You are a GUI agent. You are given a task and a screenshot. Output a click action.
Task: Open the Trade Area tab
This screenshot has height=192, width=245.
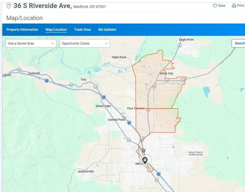(x=82, y=29)
